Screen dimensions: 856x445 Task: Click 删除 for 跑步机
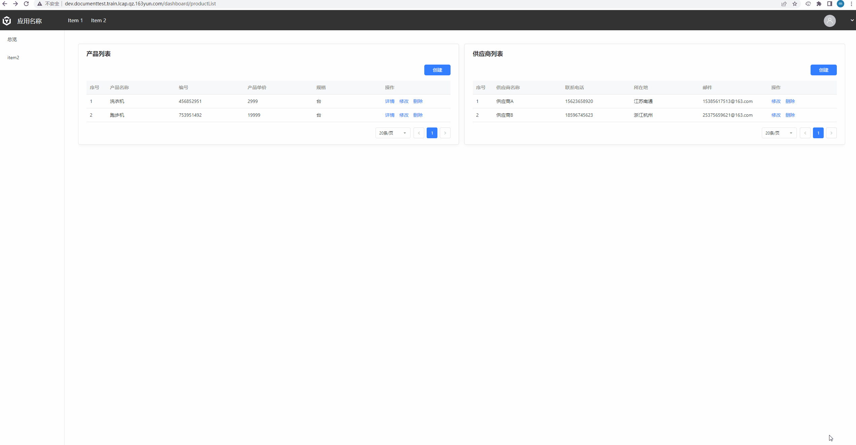click(x=418, y=115)
